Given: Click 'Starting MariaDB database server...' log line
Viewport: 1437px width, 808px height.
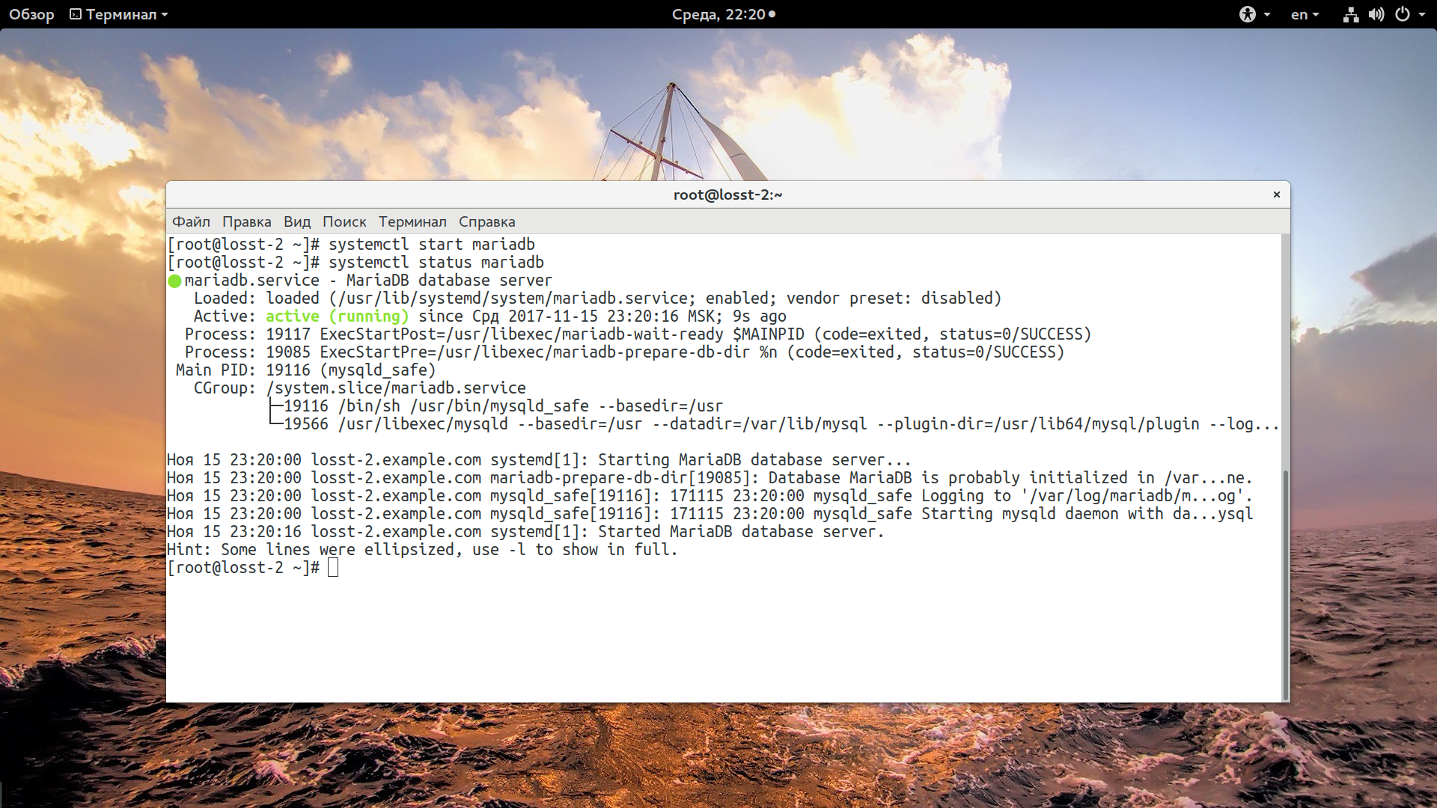Looking at the screenshot, I should [x=539, y=460].
